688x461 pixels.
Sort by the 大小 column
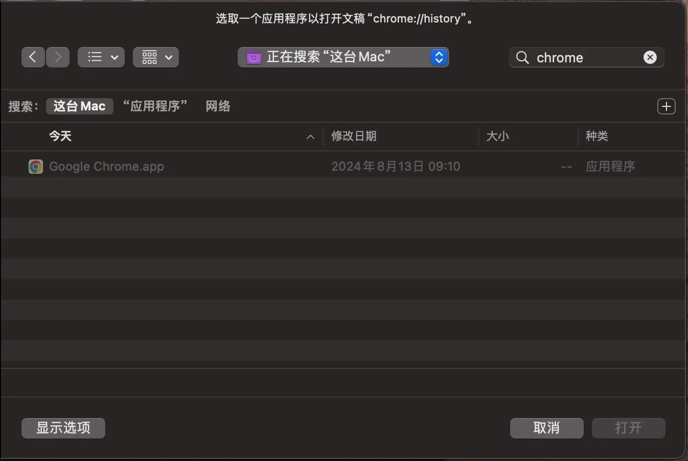(498, 136)
